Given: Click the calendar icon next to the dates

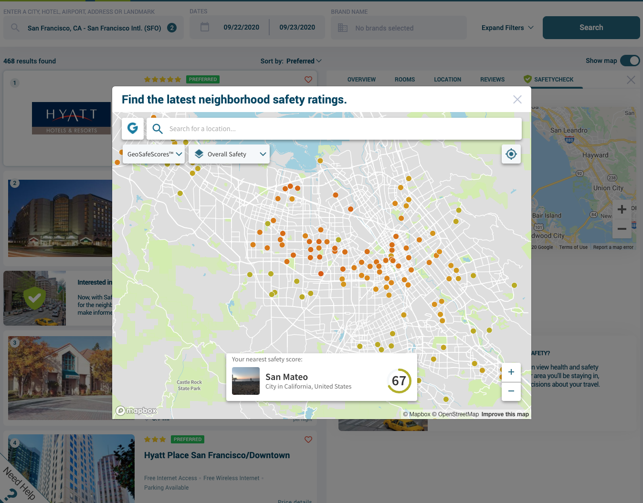Looking at the screenshot, I should [204, 27].
